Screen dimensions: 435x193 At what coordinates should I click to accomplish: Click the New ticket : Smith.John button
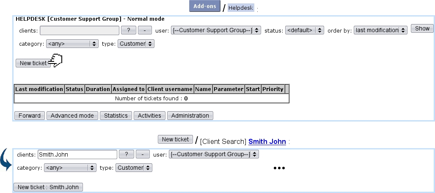coord(48,187)
